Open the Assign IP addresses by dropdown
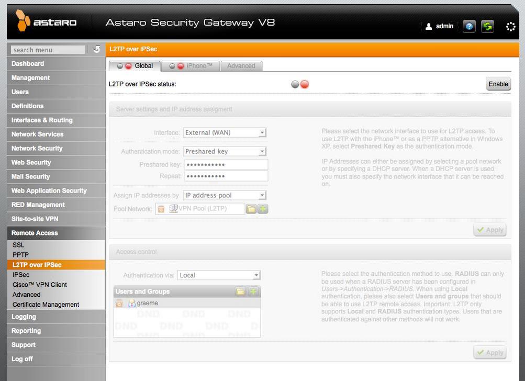 pyautogui.click(x=225, y=195)
